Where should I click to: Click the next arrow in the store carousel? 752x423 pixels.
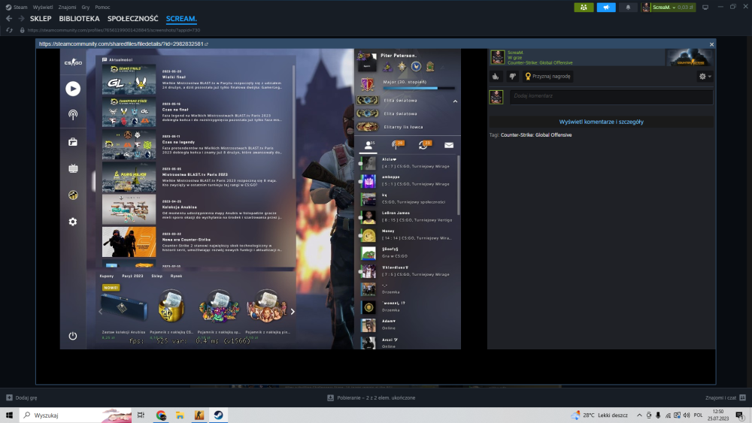(293, 311)
